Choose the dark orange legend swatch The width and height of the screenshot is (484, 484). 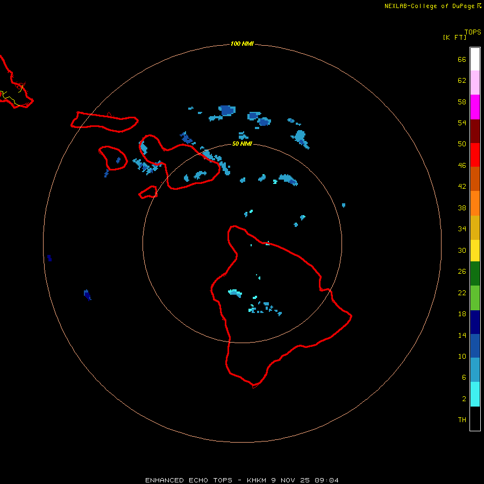[x=475, y=179]
